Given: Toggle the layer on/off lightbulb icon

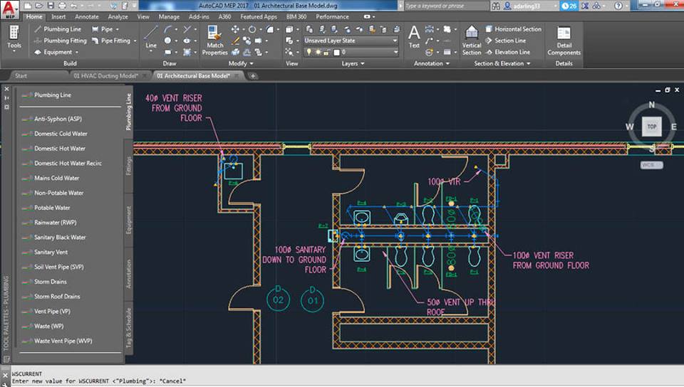Looking at the screenshot, I should (309, 52).
